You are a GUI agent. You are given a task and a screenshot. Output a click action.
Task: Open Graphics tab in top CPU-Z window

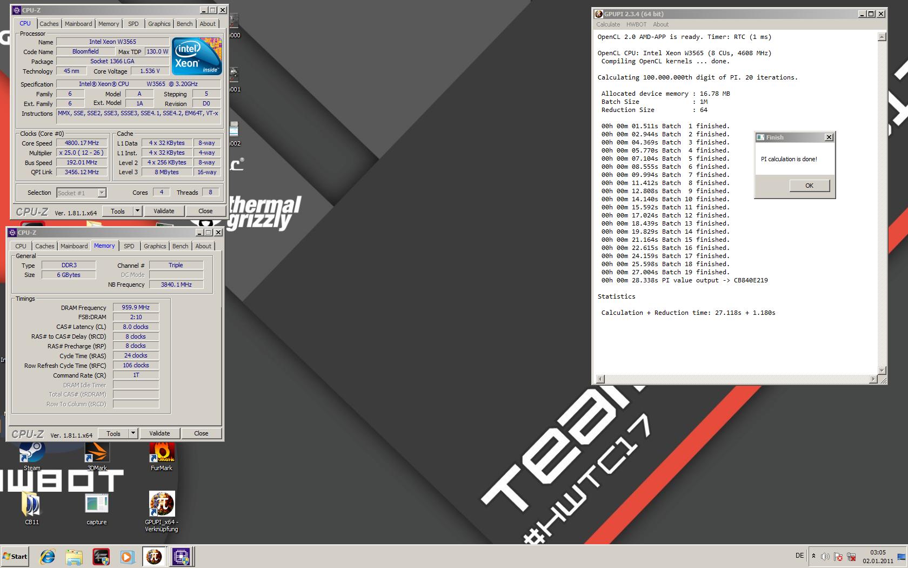pyautogui.click(x=159, y=24)
